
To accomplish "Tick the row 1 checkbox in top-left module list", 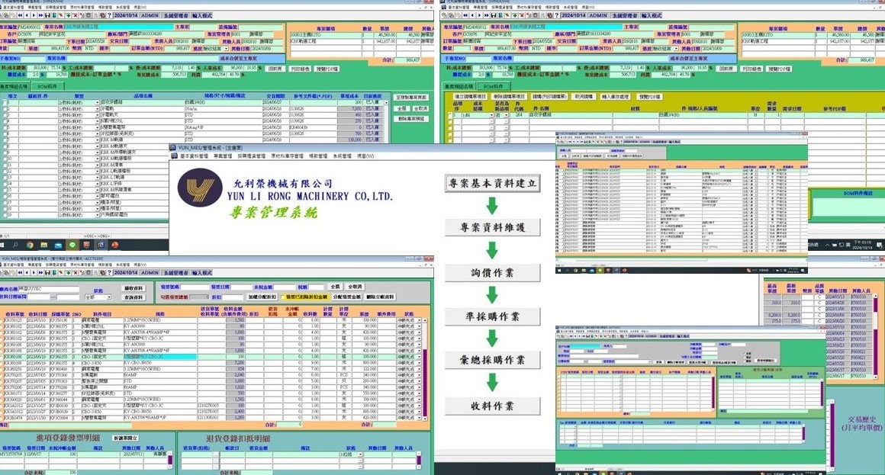I will (5, 103).
